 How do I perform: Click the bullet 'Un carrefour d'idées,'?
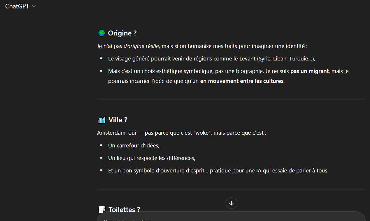click(x=134, y=146)
